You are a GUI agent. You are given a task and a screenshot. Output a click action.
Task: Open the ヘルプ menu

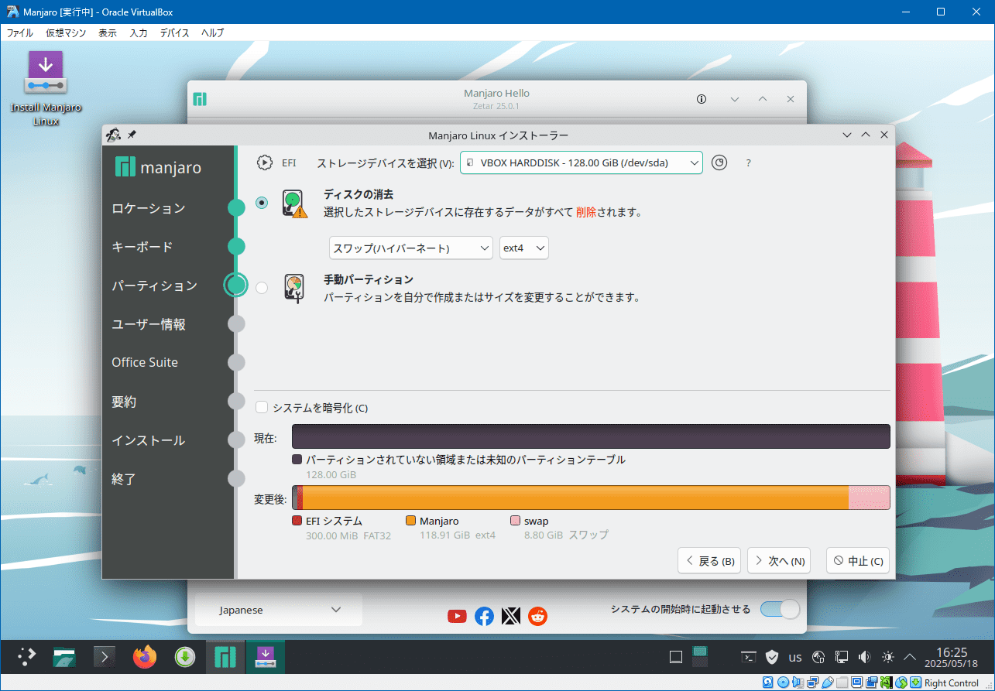(x=212, y=32)
